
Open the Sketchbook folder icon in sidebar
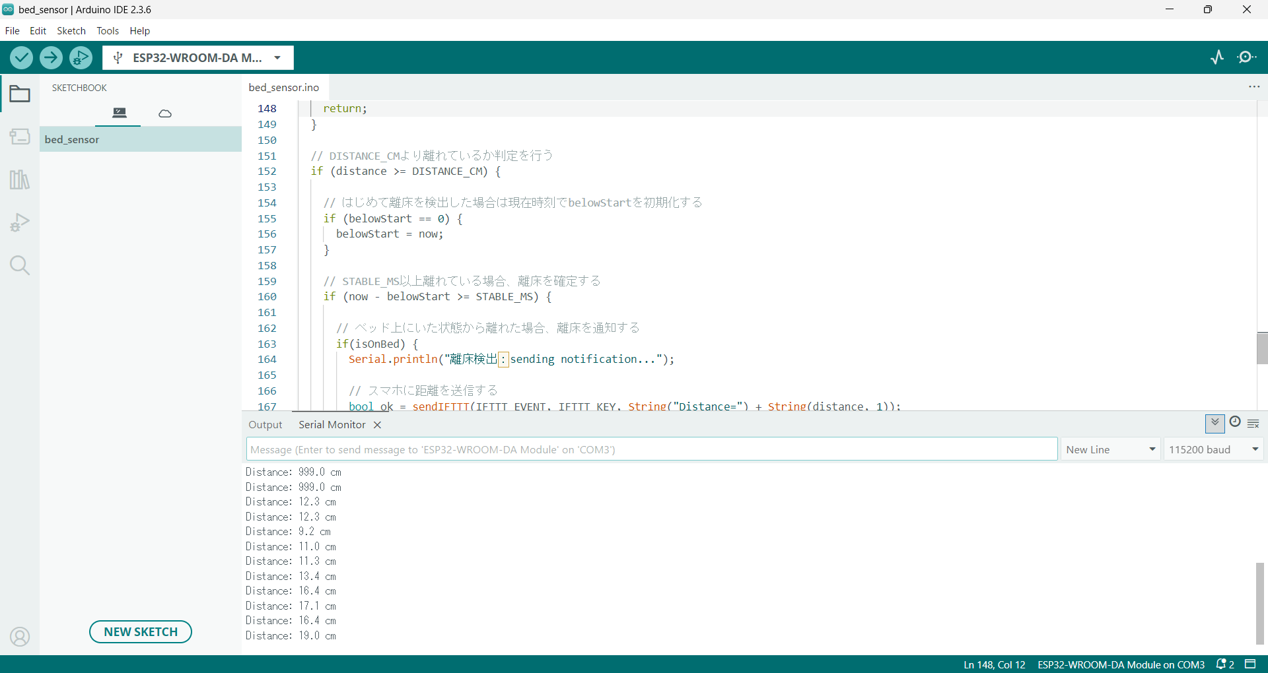[20, 94]
